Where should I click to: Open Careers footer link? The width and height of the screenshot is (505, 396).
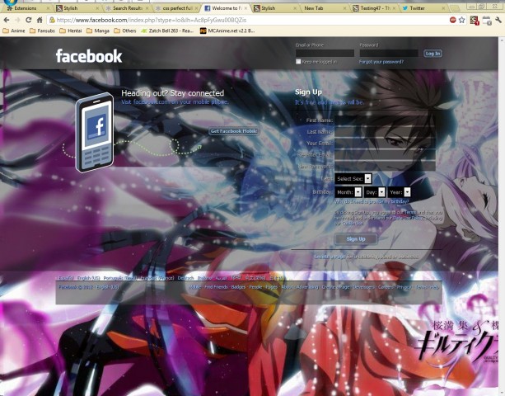(x=386, y=286)
